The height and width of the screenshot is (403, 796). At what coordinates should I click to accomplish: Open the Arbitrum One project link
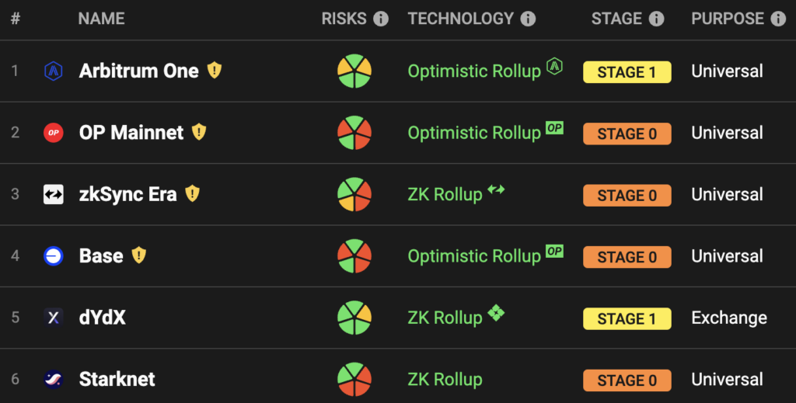click(x=138, y=71)
